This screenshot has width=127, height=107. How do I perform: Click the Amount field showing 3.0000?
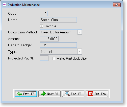pos(49,39)
